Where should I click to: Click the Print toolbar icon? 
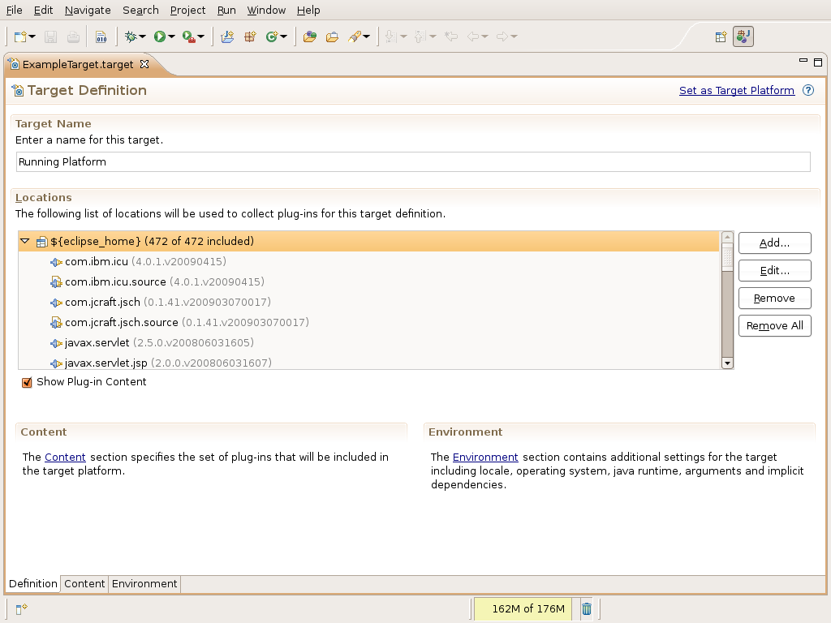pyautogui.click(x=73, y=37)
